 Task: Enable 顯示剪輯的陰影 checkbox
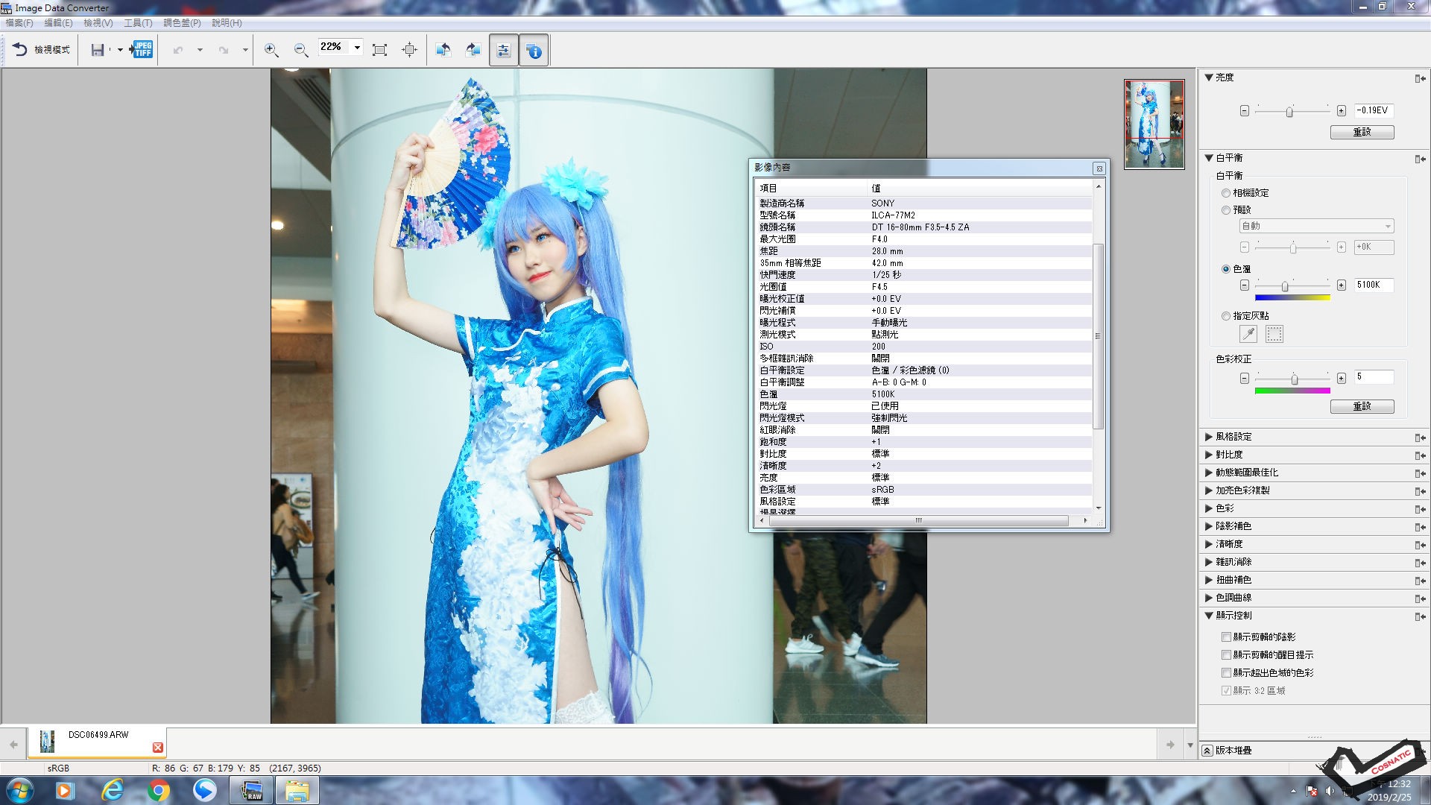[1226, 637]
